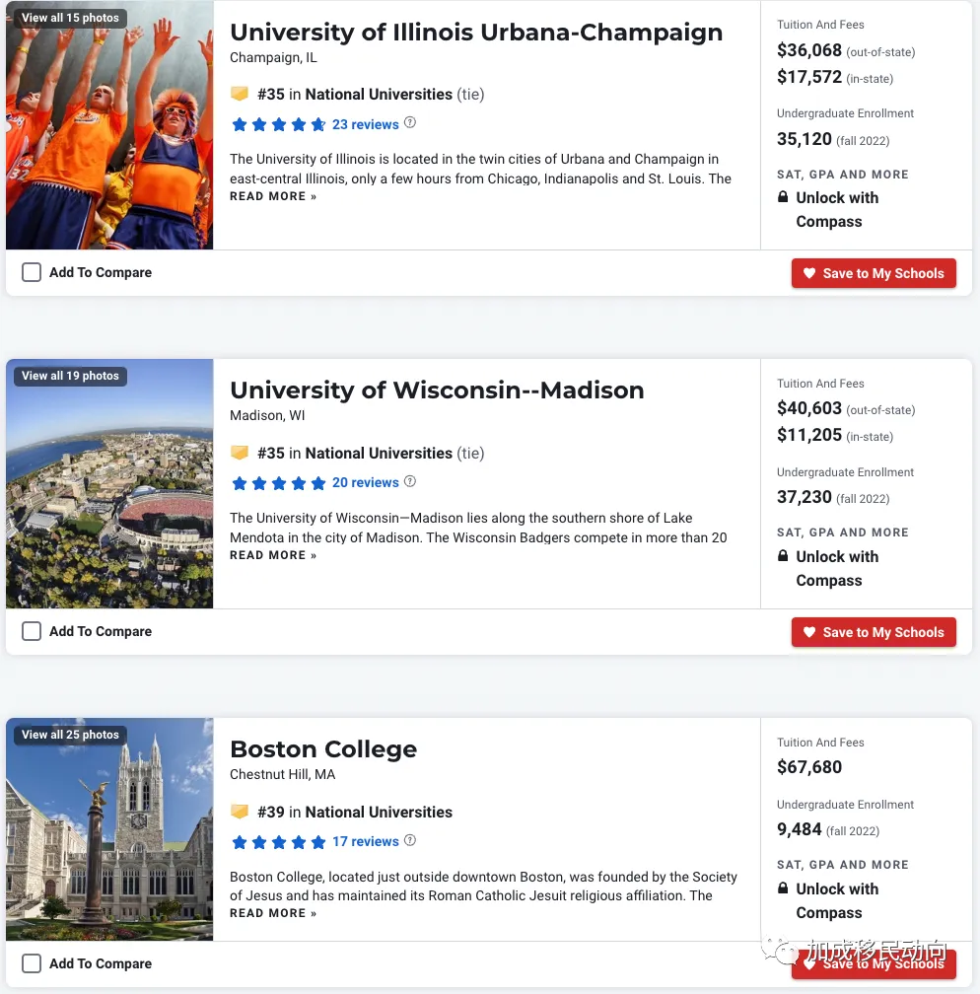Screen dimensions: 980x994
Task: Click ranking badge icon for Boston College
Action: pos(240,812)
